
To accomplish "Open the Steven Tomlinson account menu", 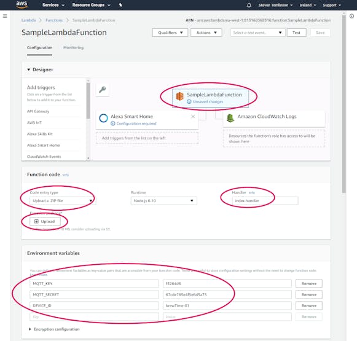I will click(x=275, y=5).
